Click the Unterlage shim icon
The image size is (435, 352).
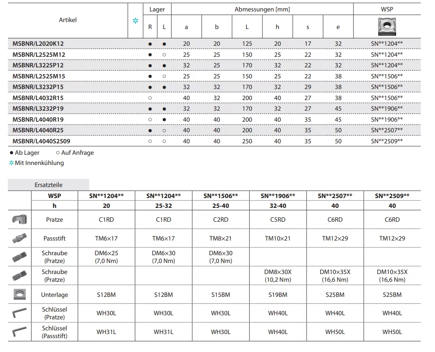pyautogui.click(x=19, y=294)
